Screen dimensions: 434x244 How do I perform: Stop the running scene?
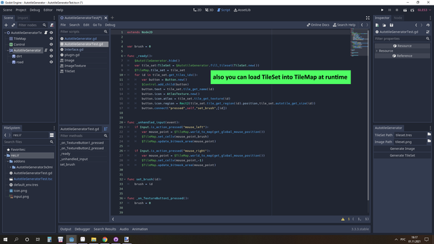(397, 10)
